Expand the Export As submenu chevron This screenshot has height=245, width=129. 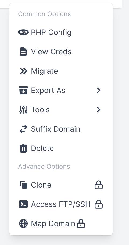tap(99, 90)
